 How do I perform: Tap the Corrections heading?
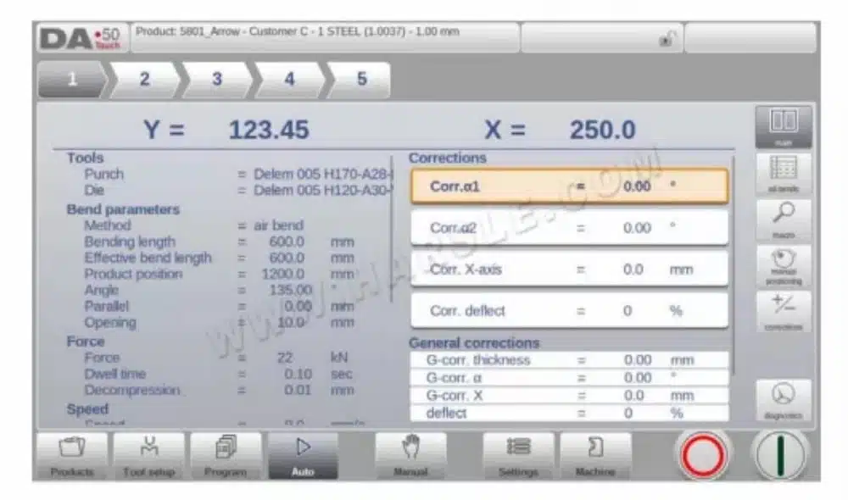(447, 158)
